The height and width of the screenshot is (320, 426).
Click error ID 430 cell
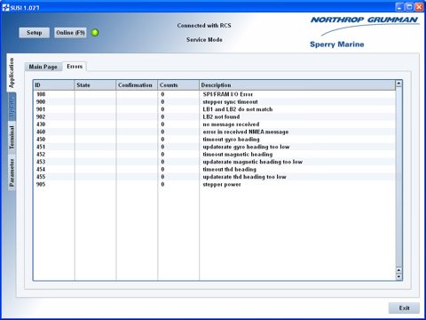[x=53, y=124]
